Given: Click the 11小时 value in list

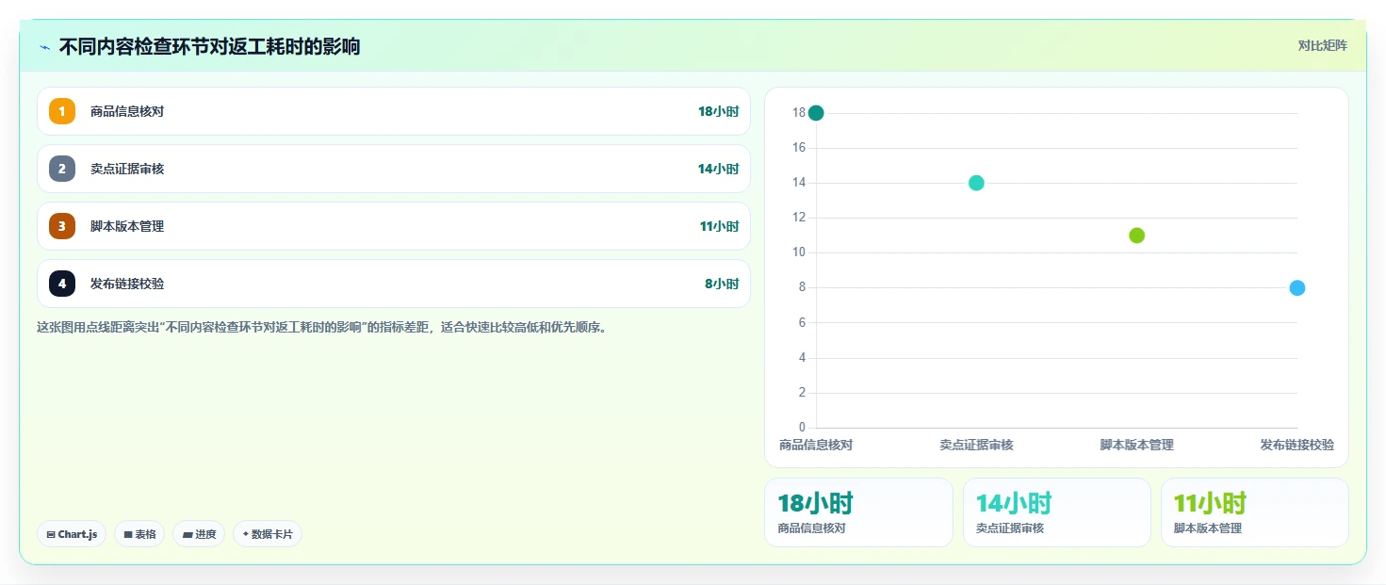Looking at the screenshot, I should tap(718, 226).
